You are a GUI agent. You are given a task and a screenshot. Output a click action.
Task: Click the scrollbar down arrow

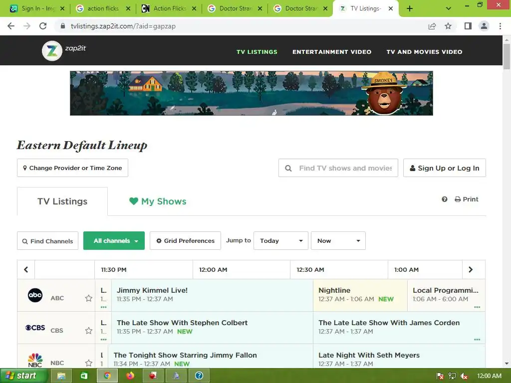(x=507, y=364)
